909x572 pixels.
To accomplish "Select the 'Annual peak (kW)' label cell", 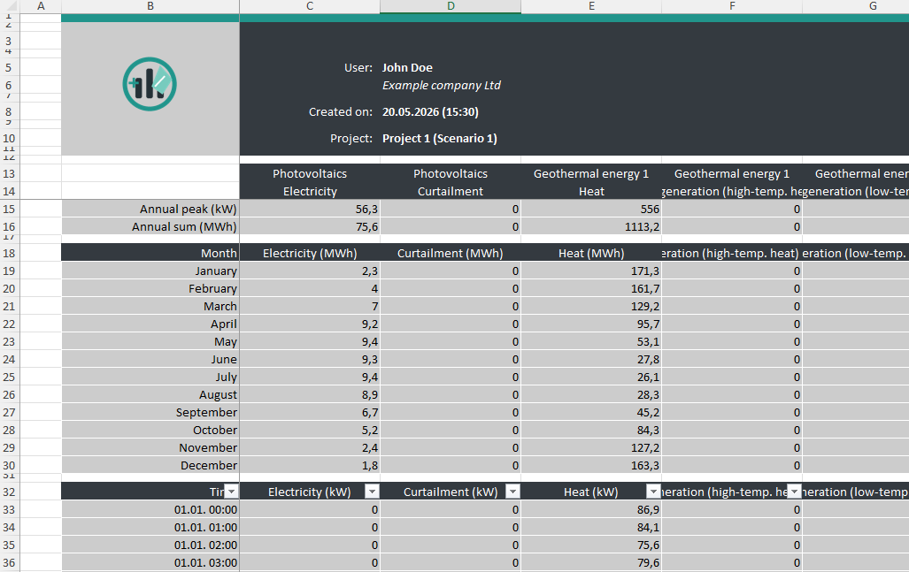I will (150, 209).
